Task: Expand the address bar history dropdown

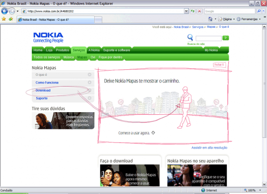Action: 186,11
